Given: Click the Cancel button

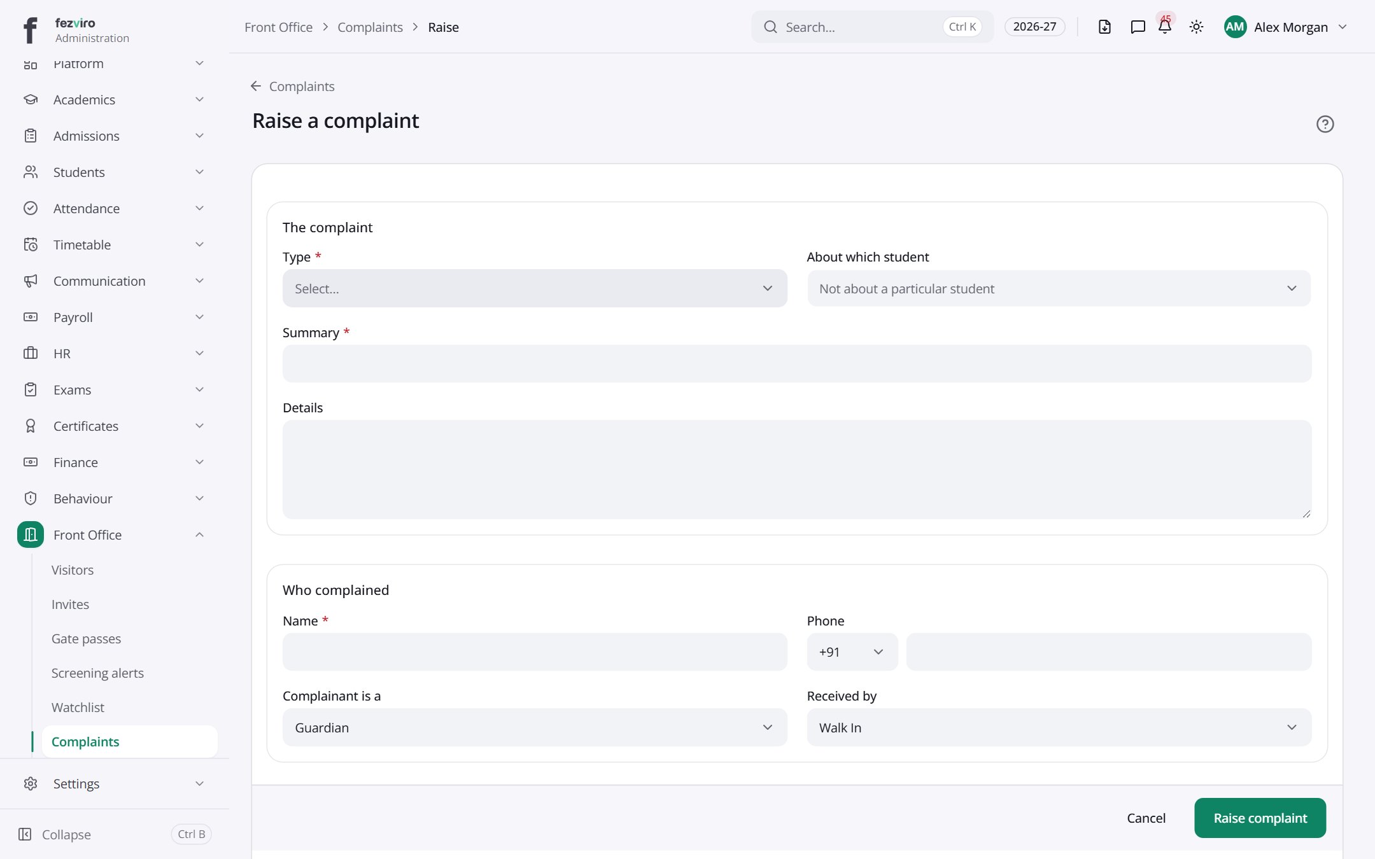Looking at the screenshot, I should click(1146, 818).
